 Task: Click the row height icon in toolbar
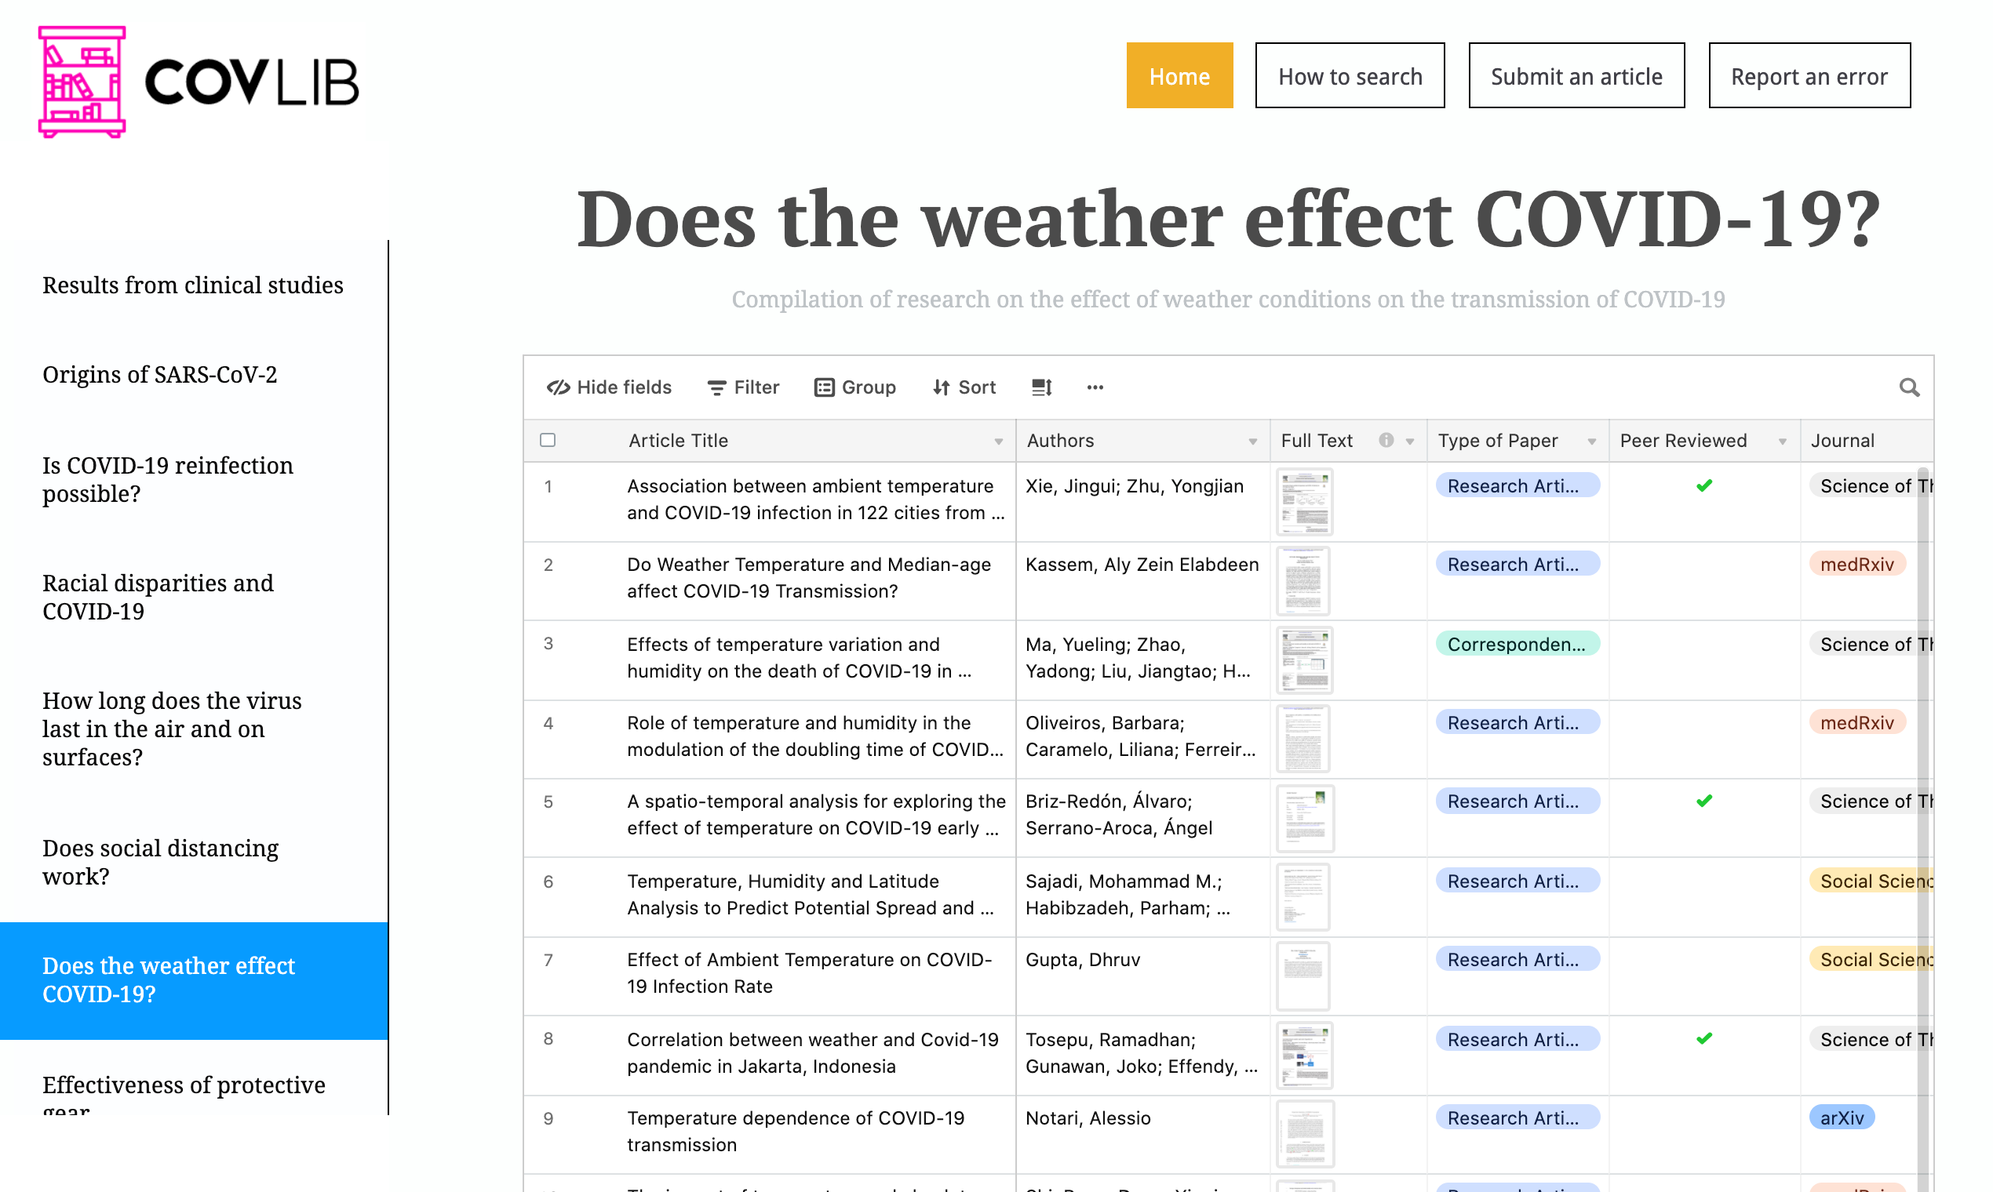[1041, 388]
